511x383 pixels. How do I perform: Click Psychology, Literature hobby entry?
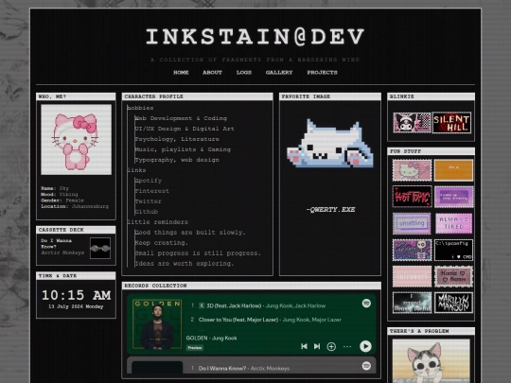[x=177, y=139]
